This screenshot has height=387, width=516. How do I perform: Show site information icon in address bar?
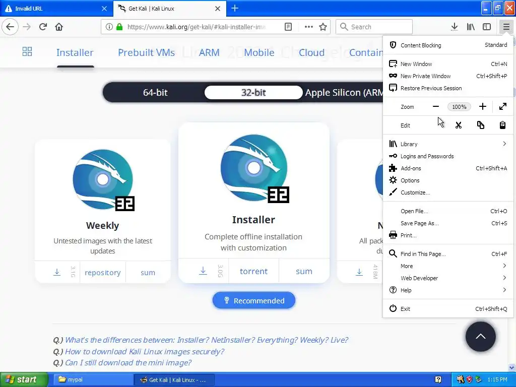109,27
